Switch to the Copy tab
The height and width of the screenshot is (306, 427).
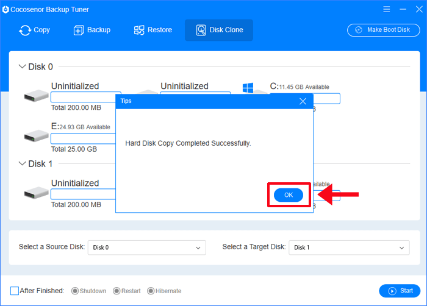point(34,30)
